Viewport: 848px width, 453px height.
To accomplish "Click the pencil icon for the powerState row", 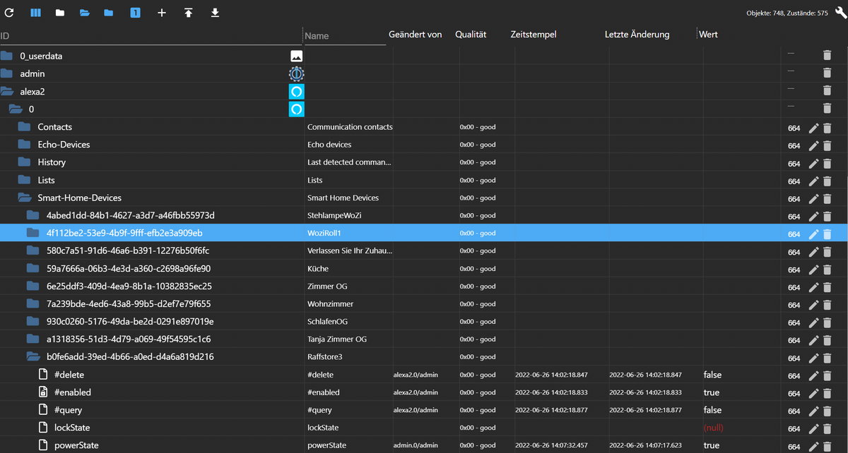I will coord(813,446).
